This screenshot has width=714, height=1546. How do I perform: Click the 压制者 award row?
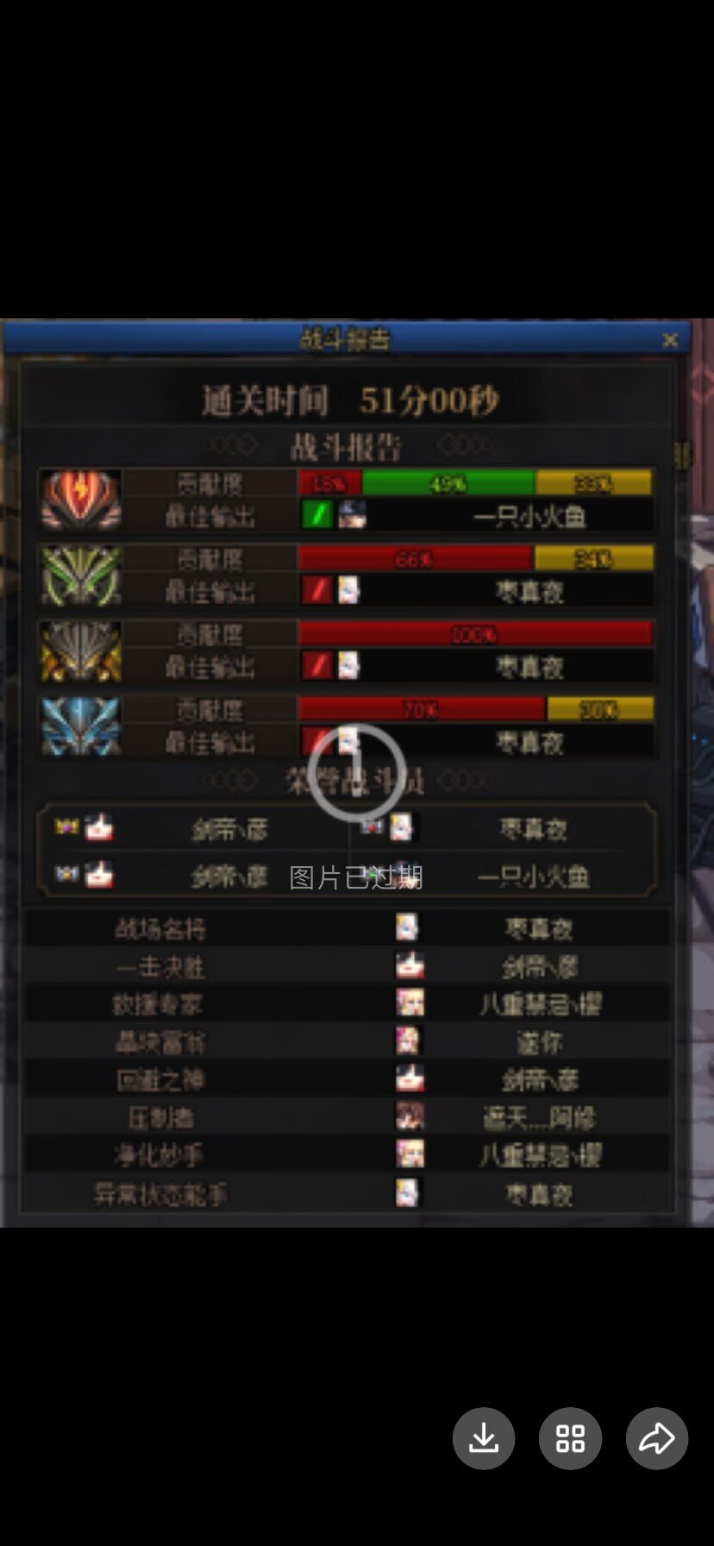point(347,1117)
